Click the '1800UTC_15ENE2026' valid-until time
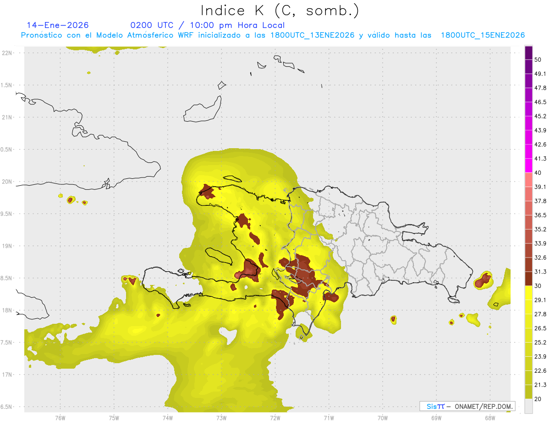 pos(483,35)
